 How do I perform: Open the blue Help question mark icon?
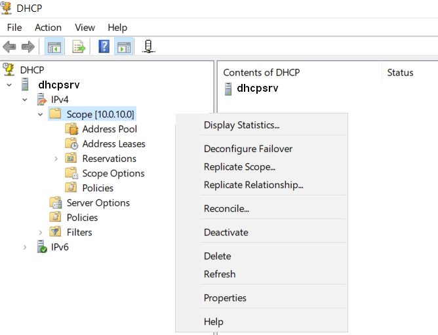(x=104, y=47)
